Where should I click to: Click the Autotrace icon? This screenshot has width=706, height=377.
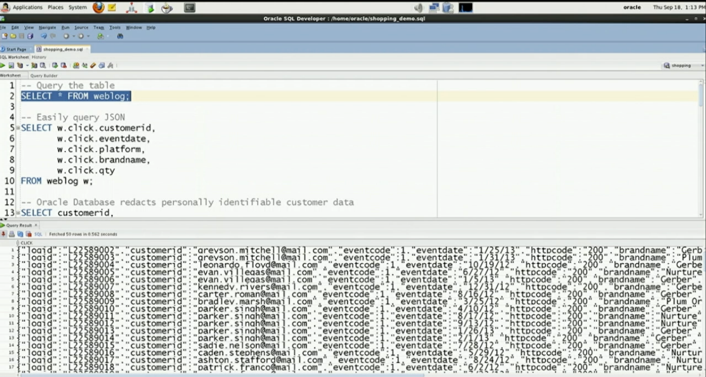point(34,65)
